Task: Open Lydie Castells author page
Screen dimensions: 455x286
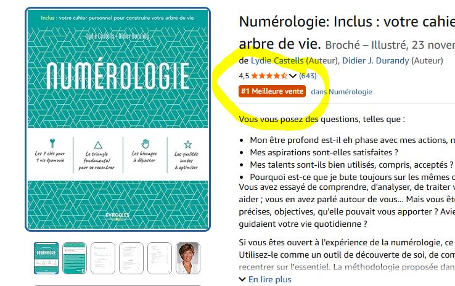Action: point(277,60)
